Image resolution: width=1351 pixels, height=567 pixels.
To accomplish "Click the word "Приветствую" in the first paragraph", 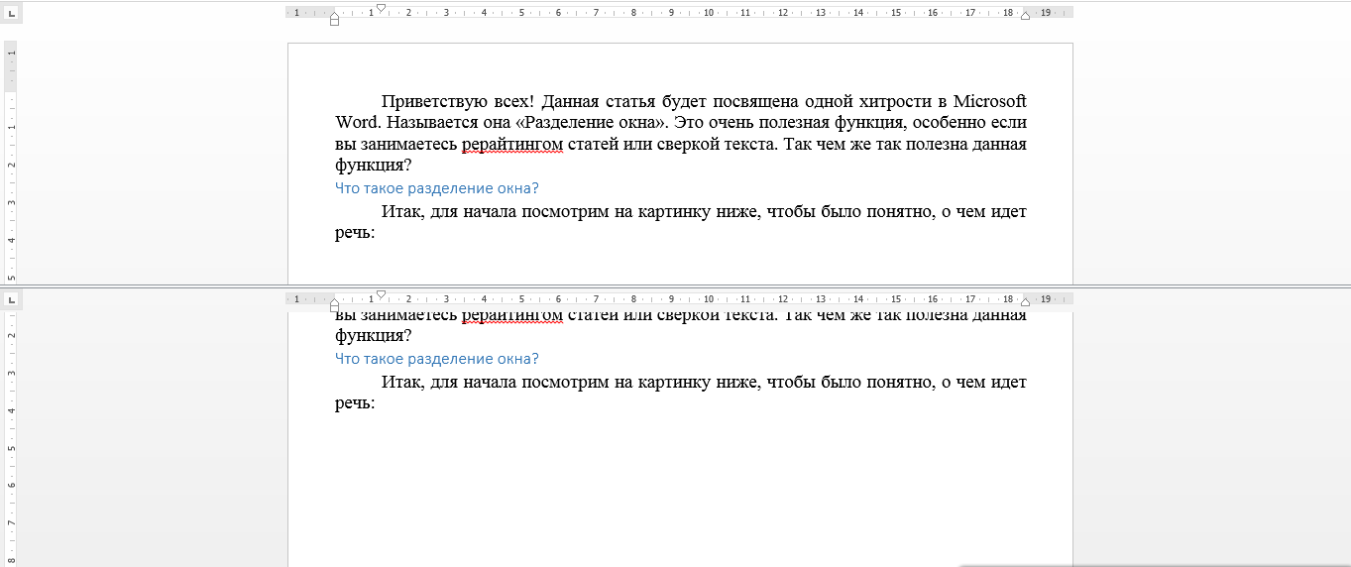I will (x=433, y=101).
